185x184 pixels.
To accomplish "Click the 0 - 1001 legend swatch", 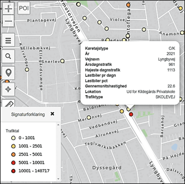I will (x=14, y=138).
